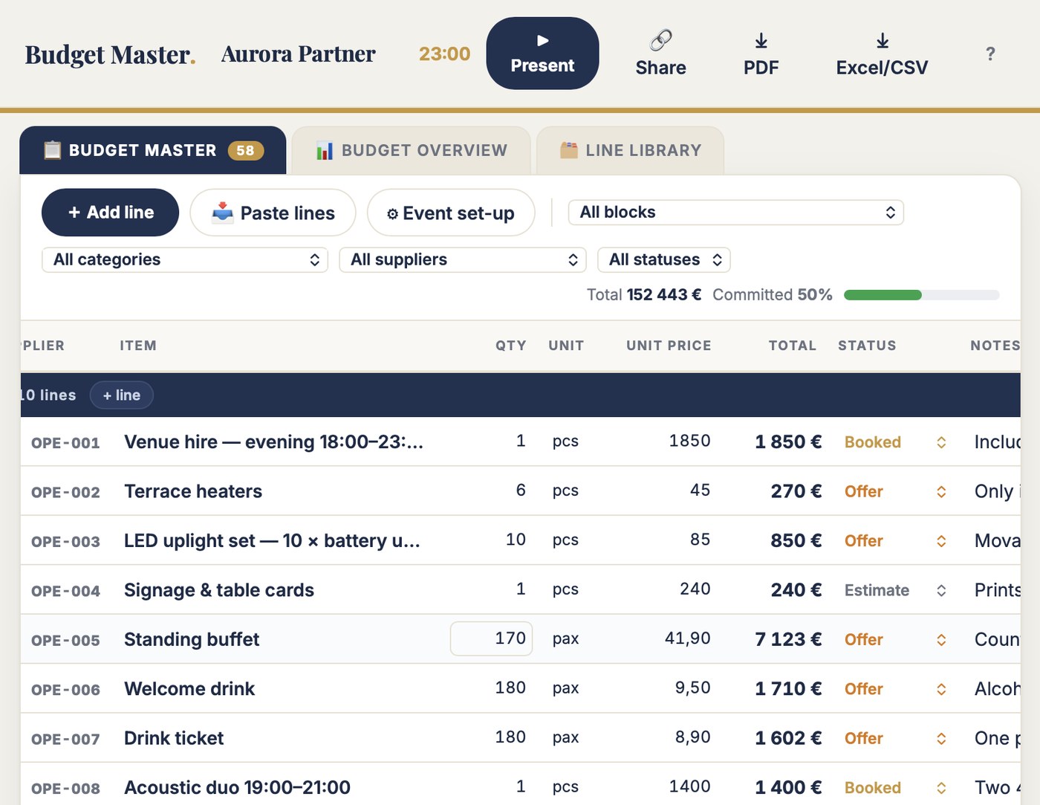This screenshot has width=1040, height=805.
Task: Click the ITEM column header
Action: pos(138,346)
